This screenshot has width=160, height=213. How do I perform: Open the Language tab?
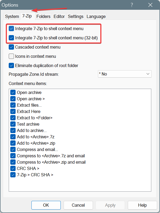point(96,16)
